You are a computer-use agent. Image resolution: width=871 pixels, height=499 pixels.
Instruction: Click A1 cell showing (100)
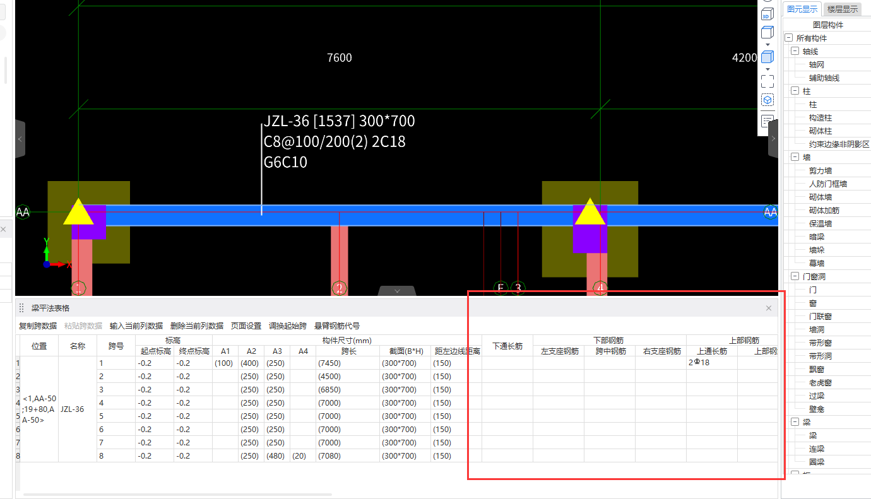pyautogui.click(x=225, y=363)
